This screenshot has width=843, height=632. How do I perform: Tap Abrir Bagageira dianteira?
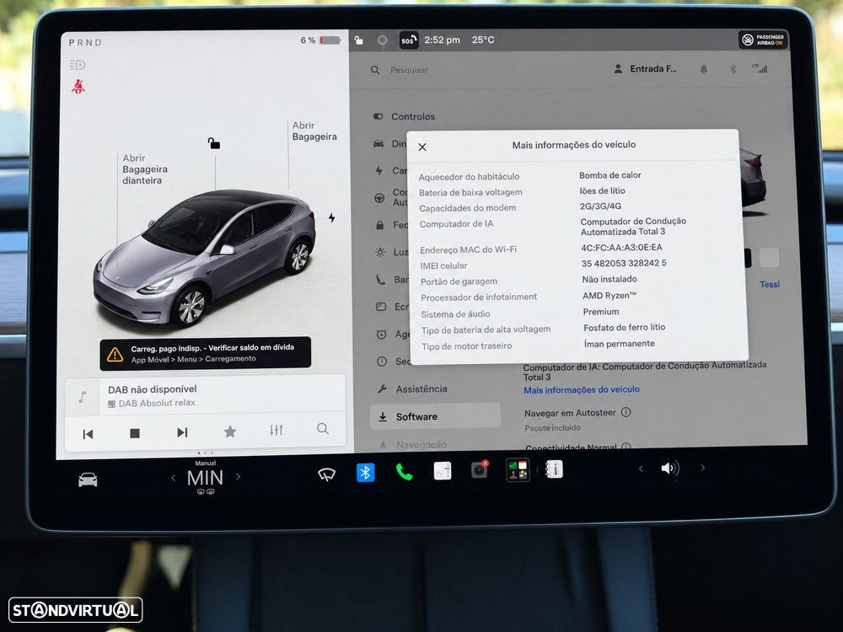(145, 169)
